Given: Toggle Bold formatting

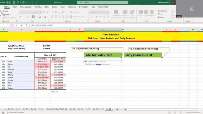Looking at the screenshot, I should pyautogui.click(x=21, y=16).
